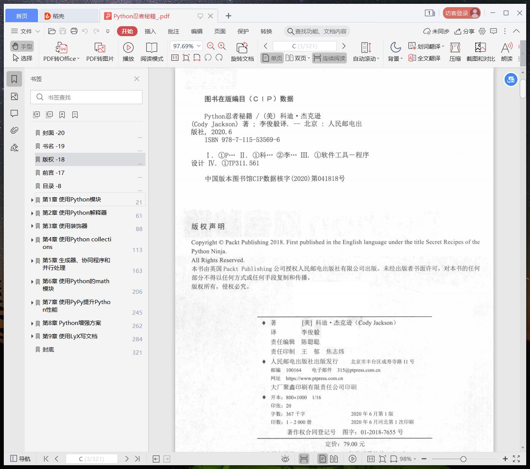Click the share (分享) button
The height and width of the screenshot is (469, 530).
(x=465, y=31)
